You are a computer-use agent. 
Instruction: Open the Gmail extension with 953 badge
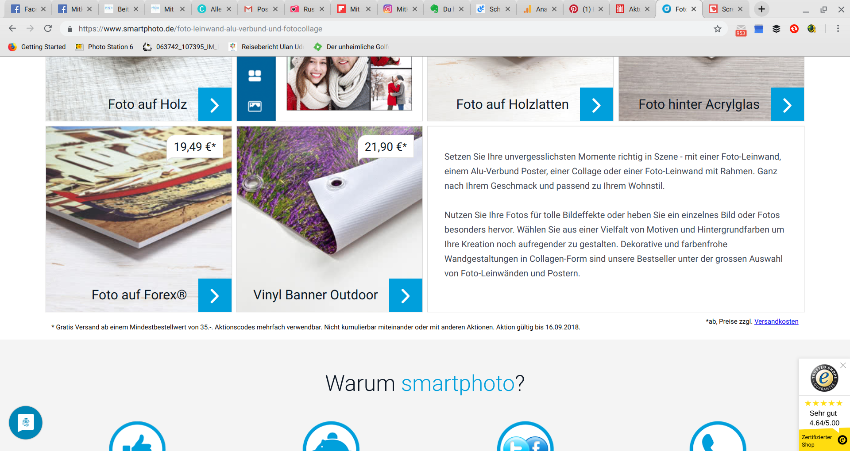point(741,30)
